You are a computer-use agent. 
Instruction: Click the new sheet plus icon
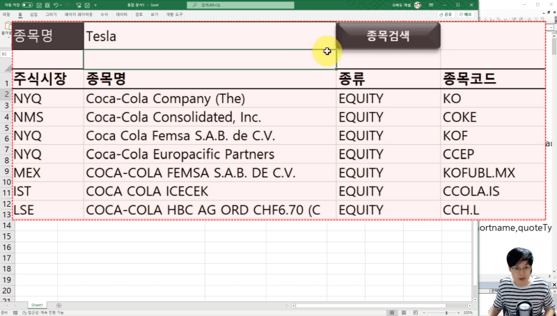click(58, 306)
